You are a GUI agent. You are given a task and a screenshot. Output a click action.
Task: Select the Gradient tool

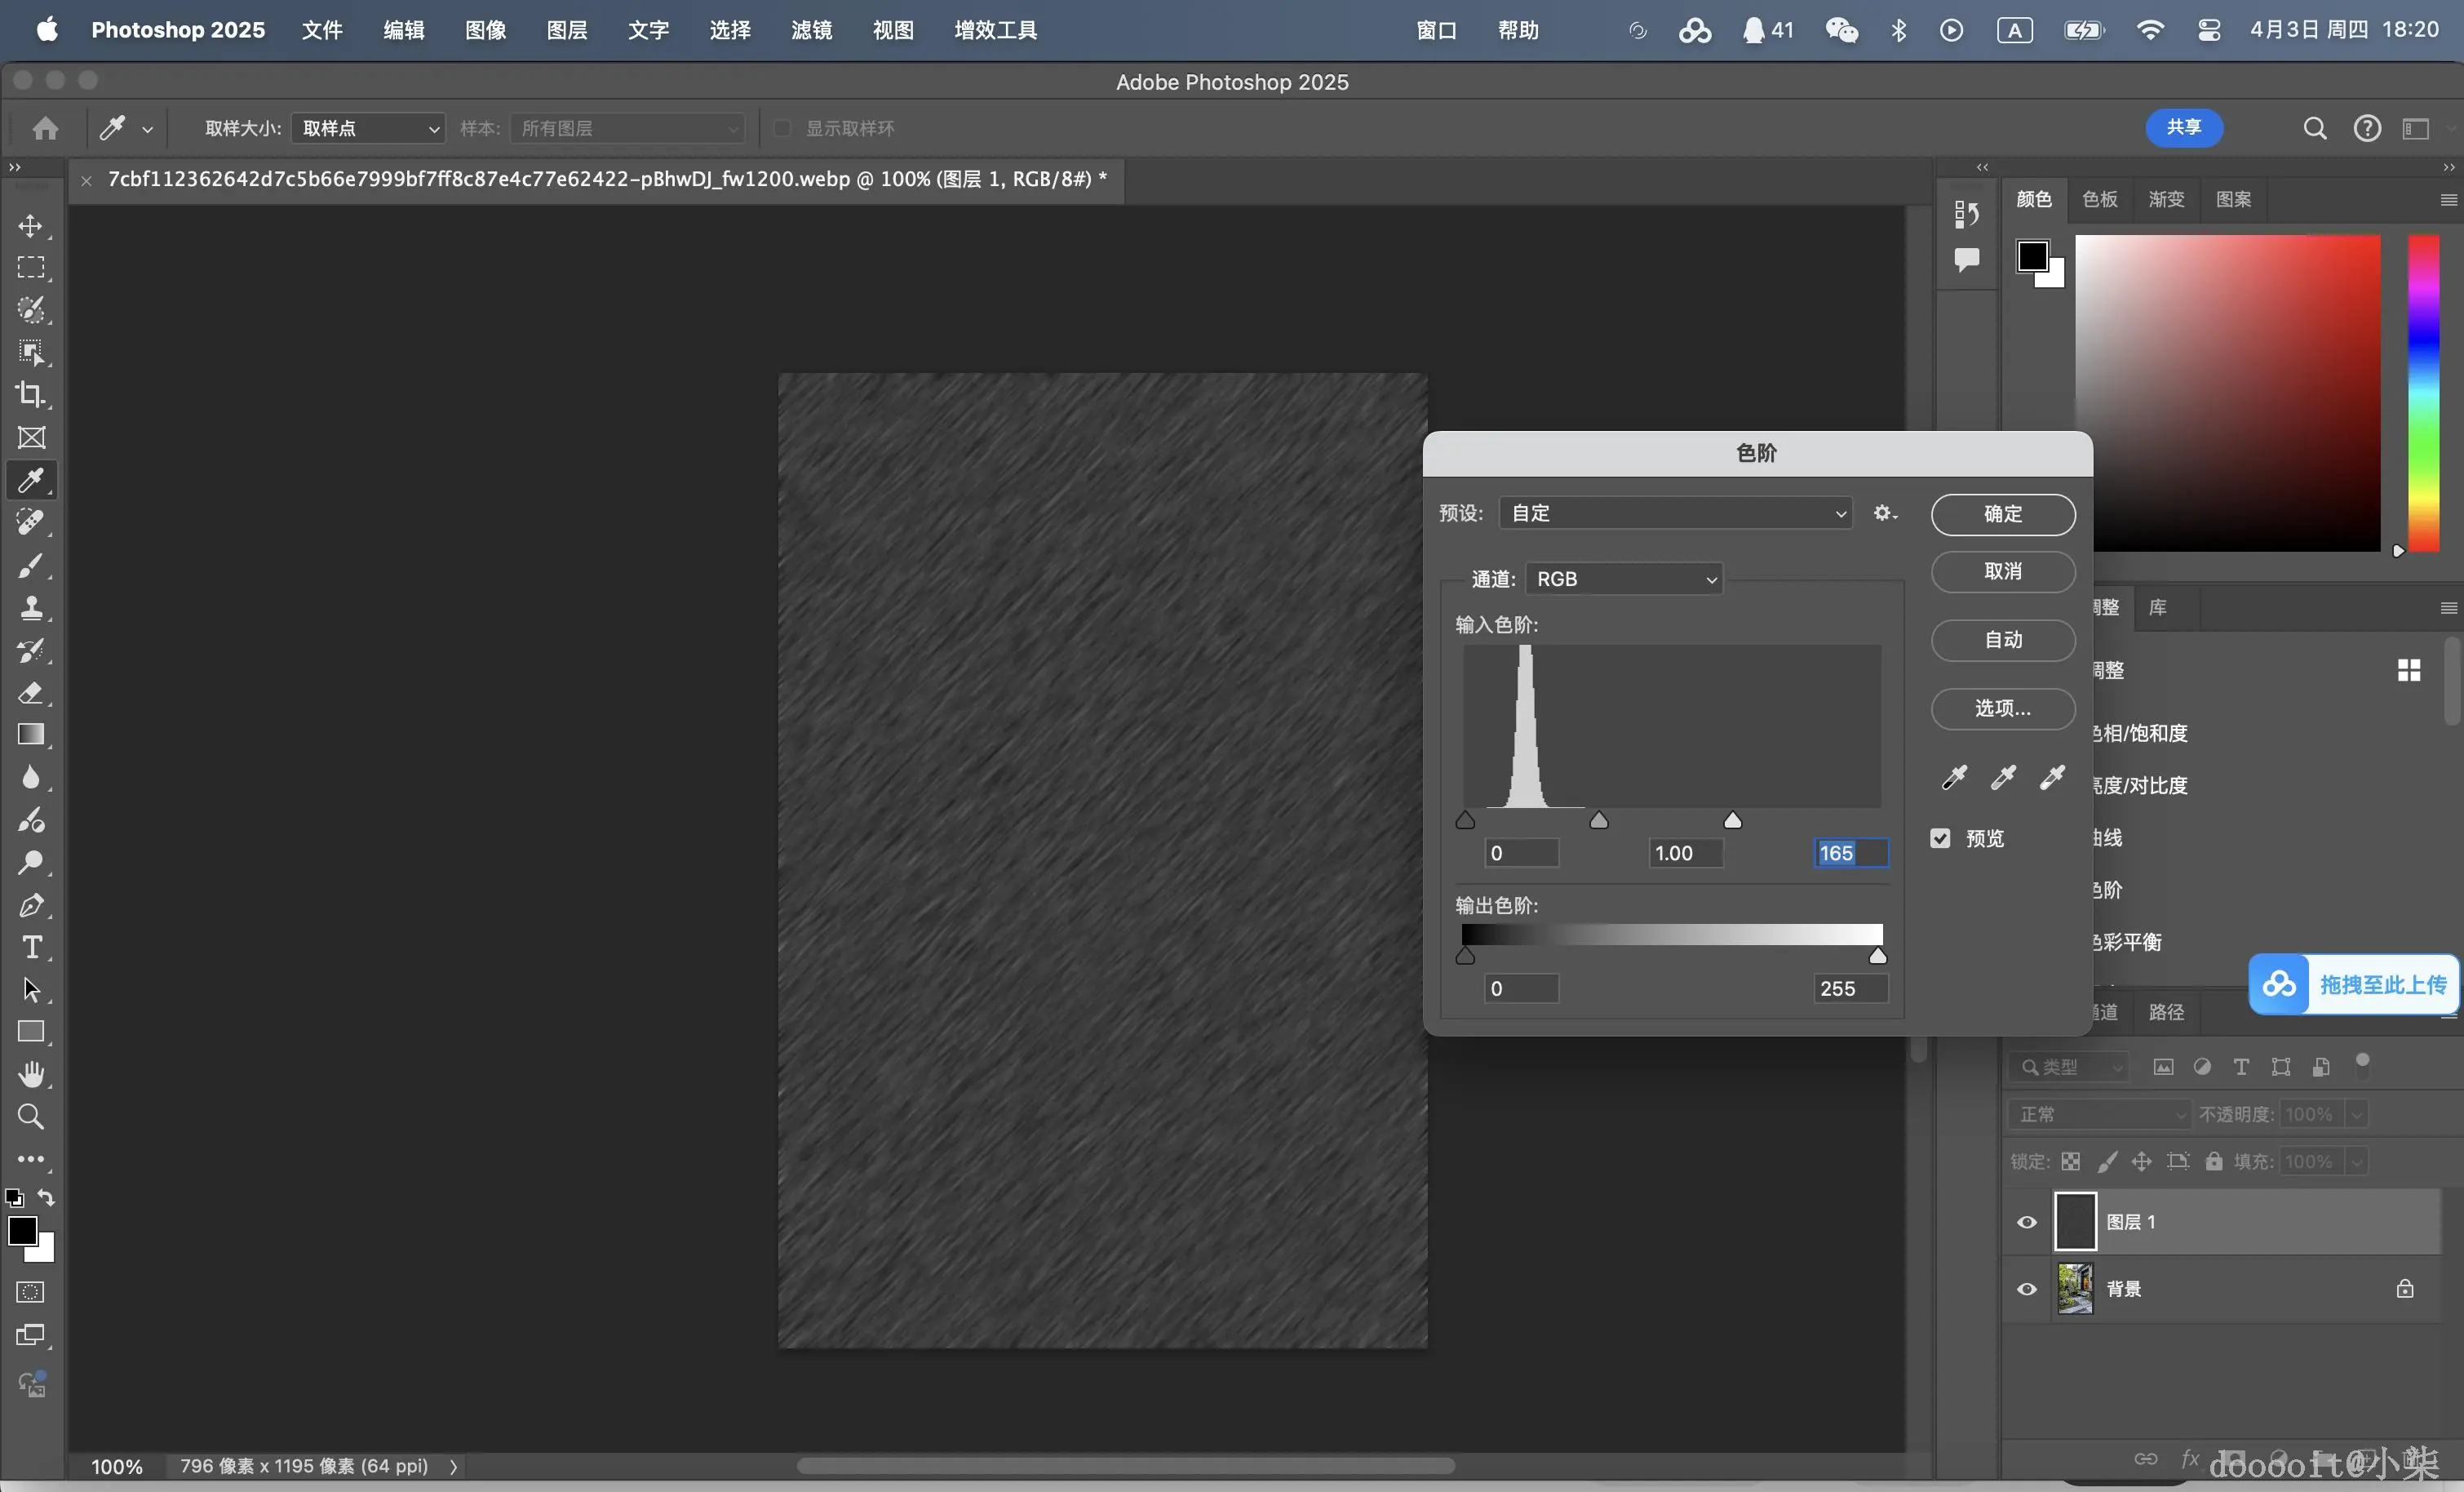[x=31, y=735]
